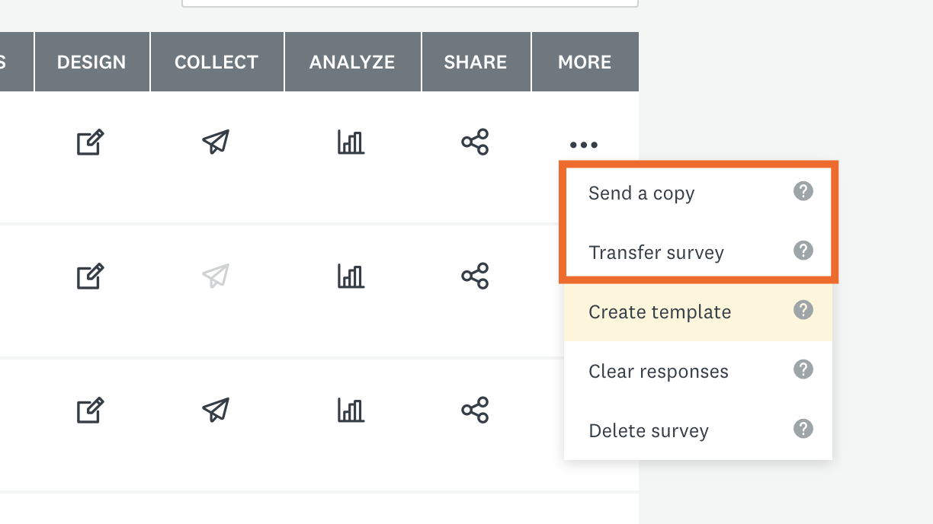Click share icon in first survey row
The image size is (933, 524).
coord(475,142)
